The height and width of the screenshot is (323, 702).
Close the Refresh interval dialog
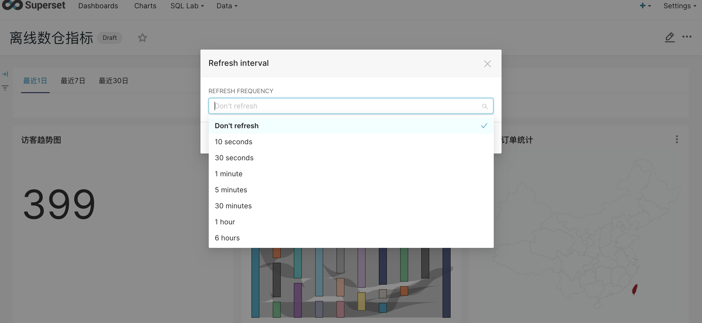[x=487, y=64]
